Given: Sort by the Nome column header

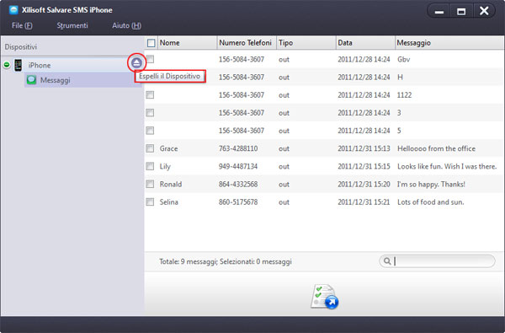Looking at the screenshot, I should [x=187, y=43].
